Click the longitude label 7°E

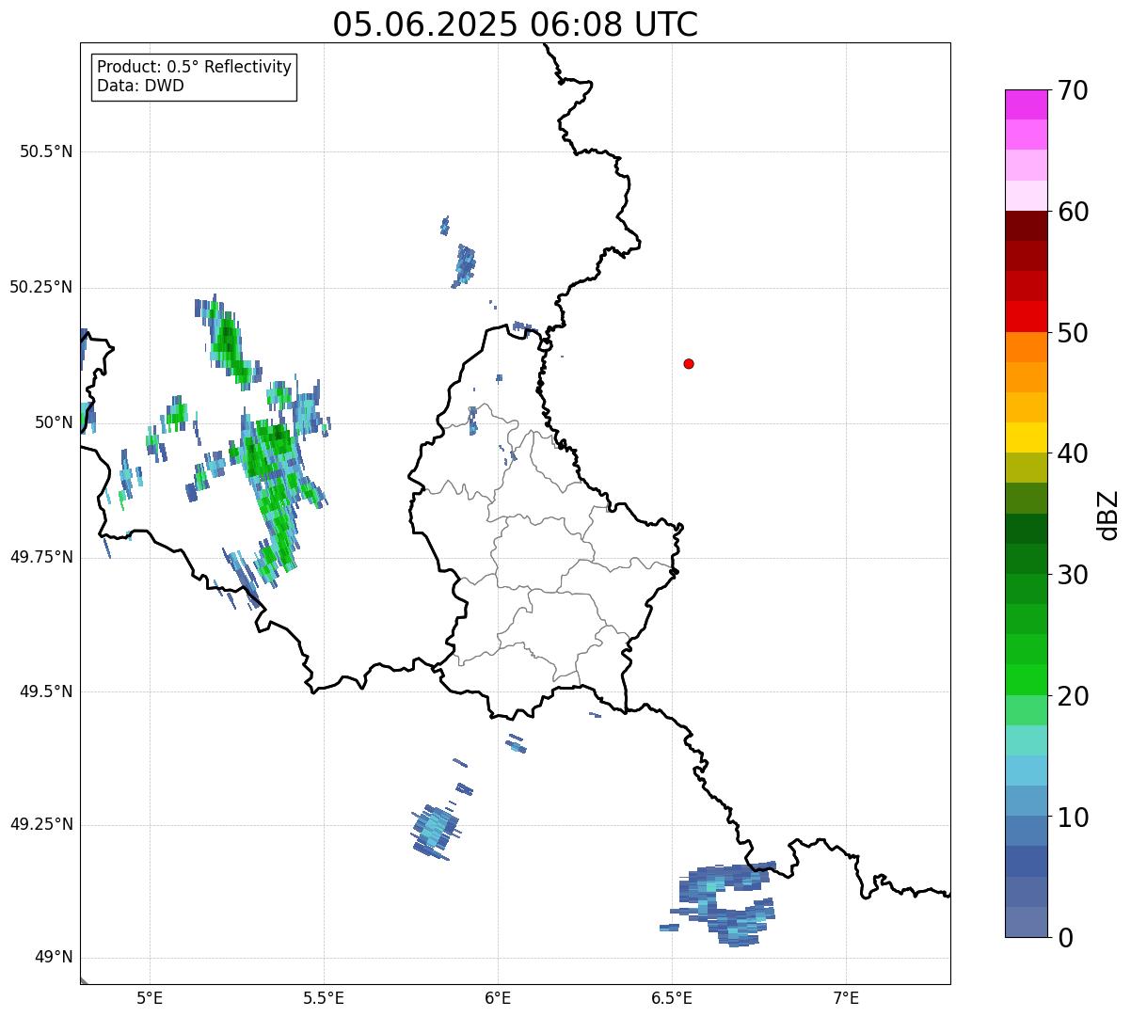(x=846, y=997)
